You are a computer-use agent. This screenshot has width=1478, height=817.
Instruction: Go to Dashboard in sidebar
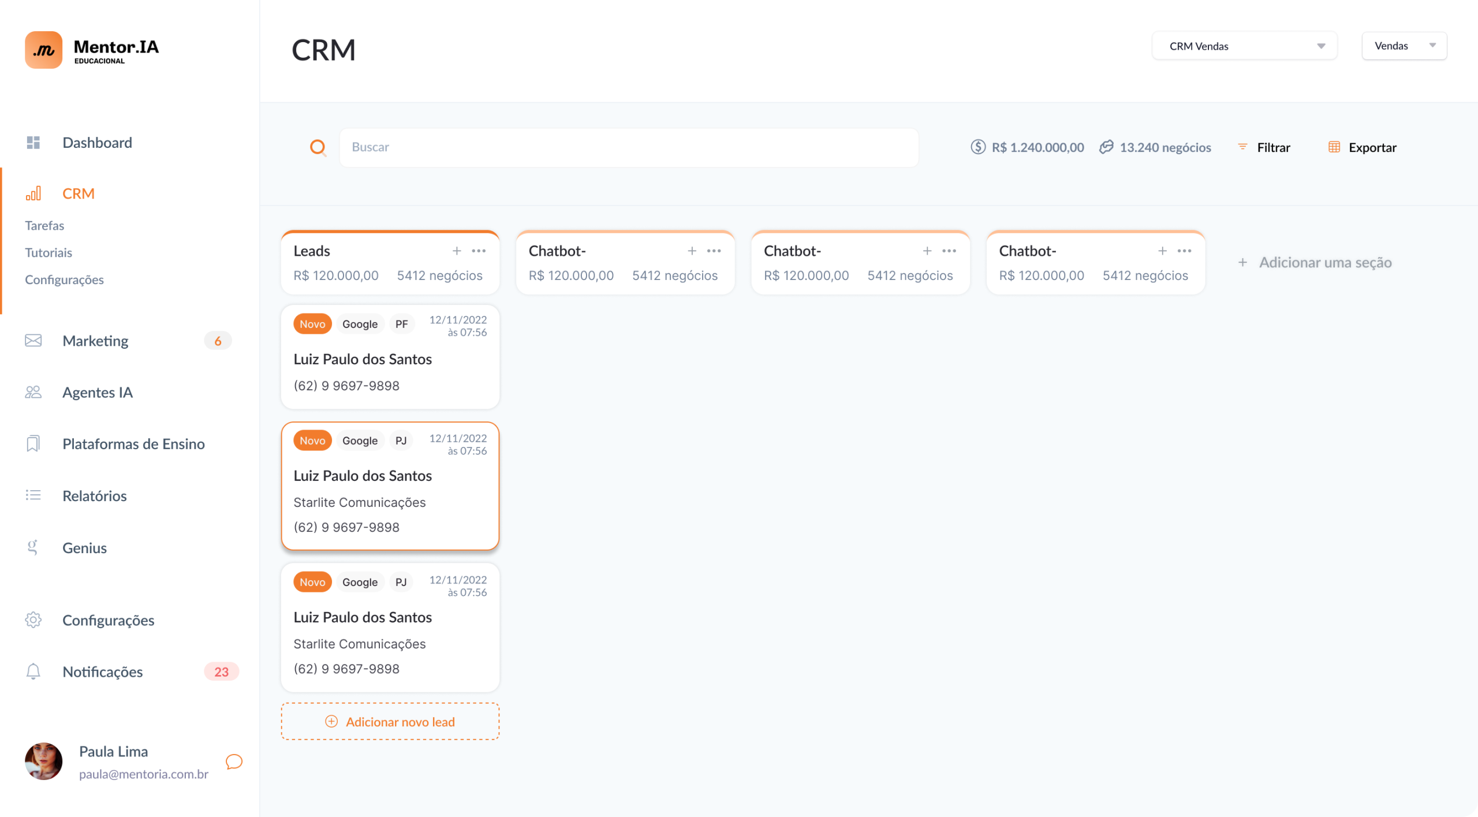click(97, 143)
